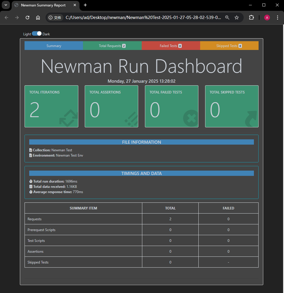Screen dimensions: 284x293
Task: View site information for the file
Action: [x=55, y=18]
